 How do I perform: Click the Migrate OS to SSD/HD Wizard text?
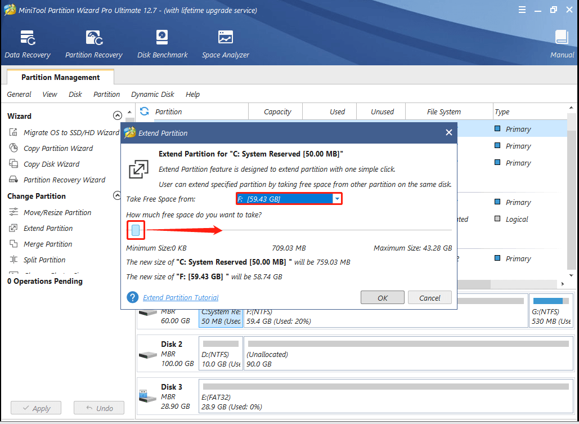[x=71, y=132]
